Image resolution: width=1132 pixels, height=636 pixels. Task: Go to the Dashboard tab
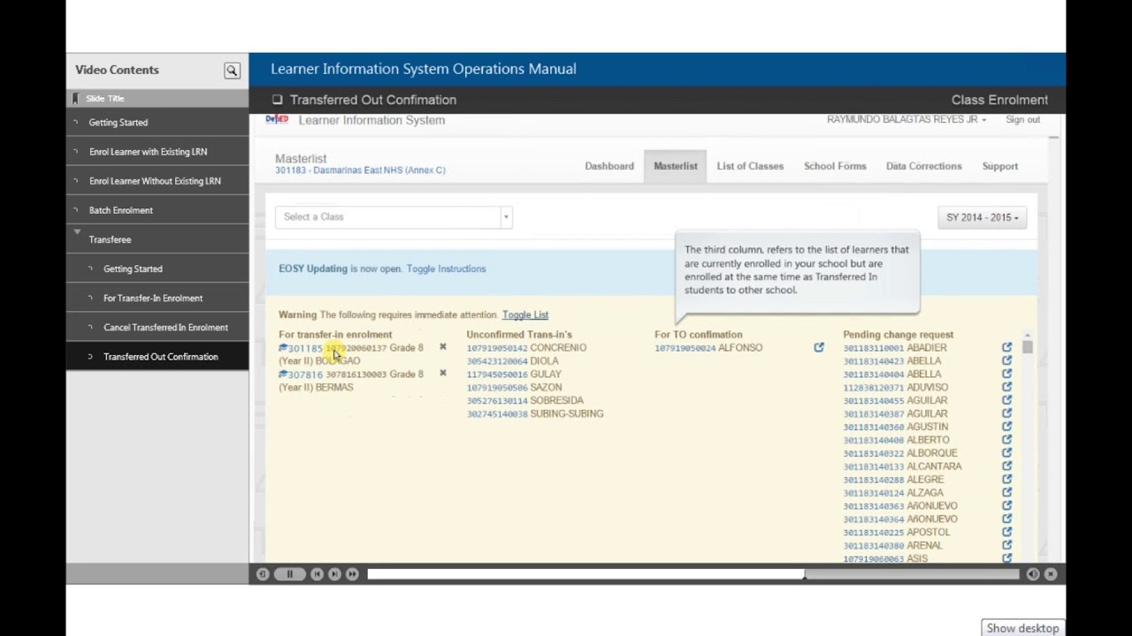coord(609,166)
